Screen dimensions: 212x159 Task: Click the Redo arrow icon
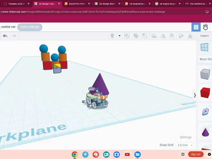[x=14, y=36]
